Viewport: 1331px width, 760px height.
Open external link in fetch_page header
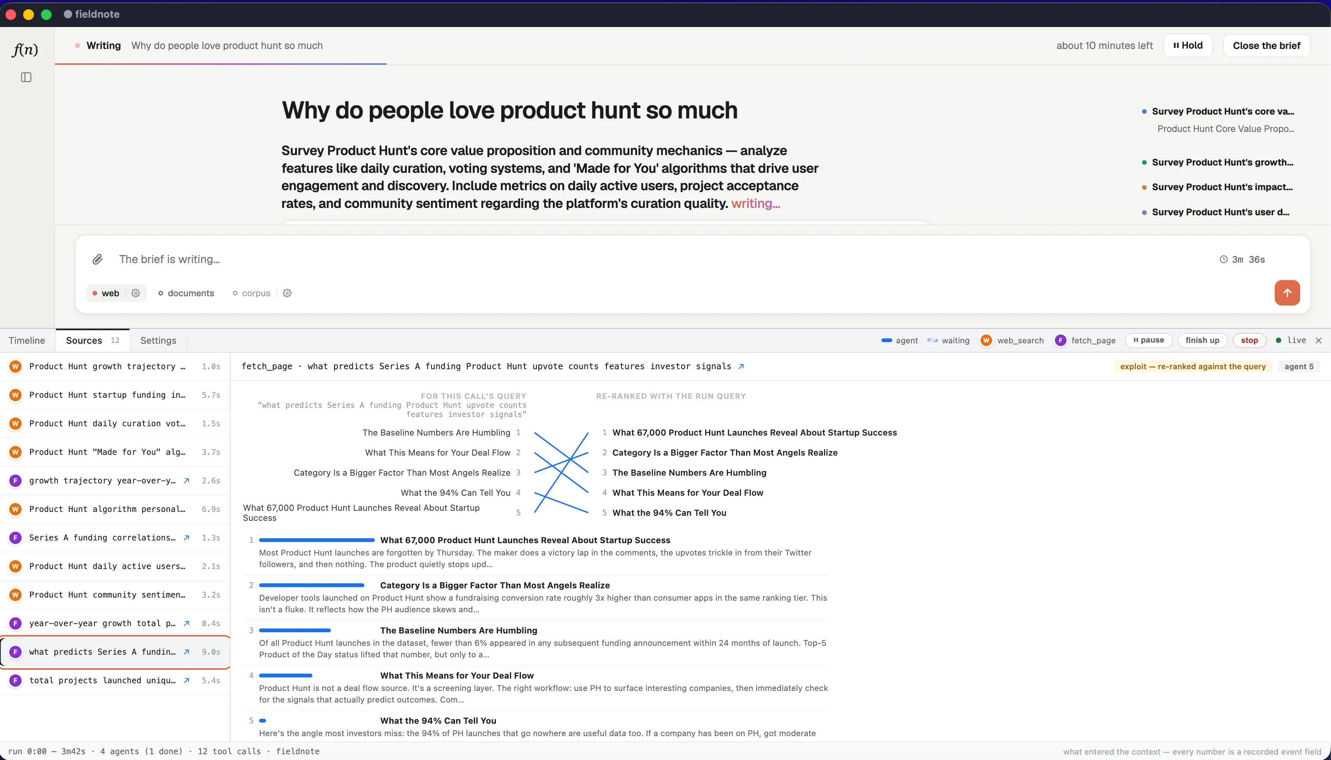tap(741, 366)
